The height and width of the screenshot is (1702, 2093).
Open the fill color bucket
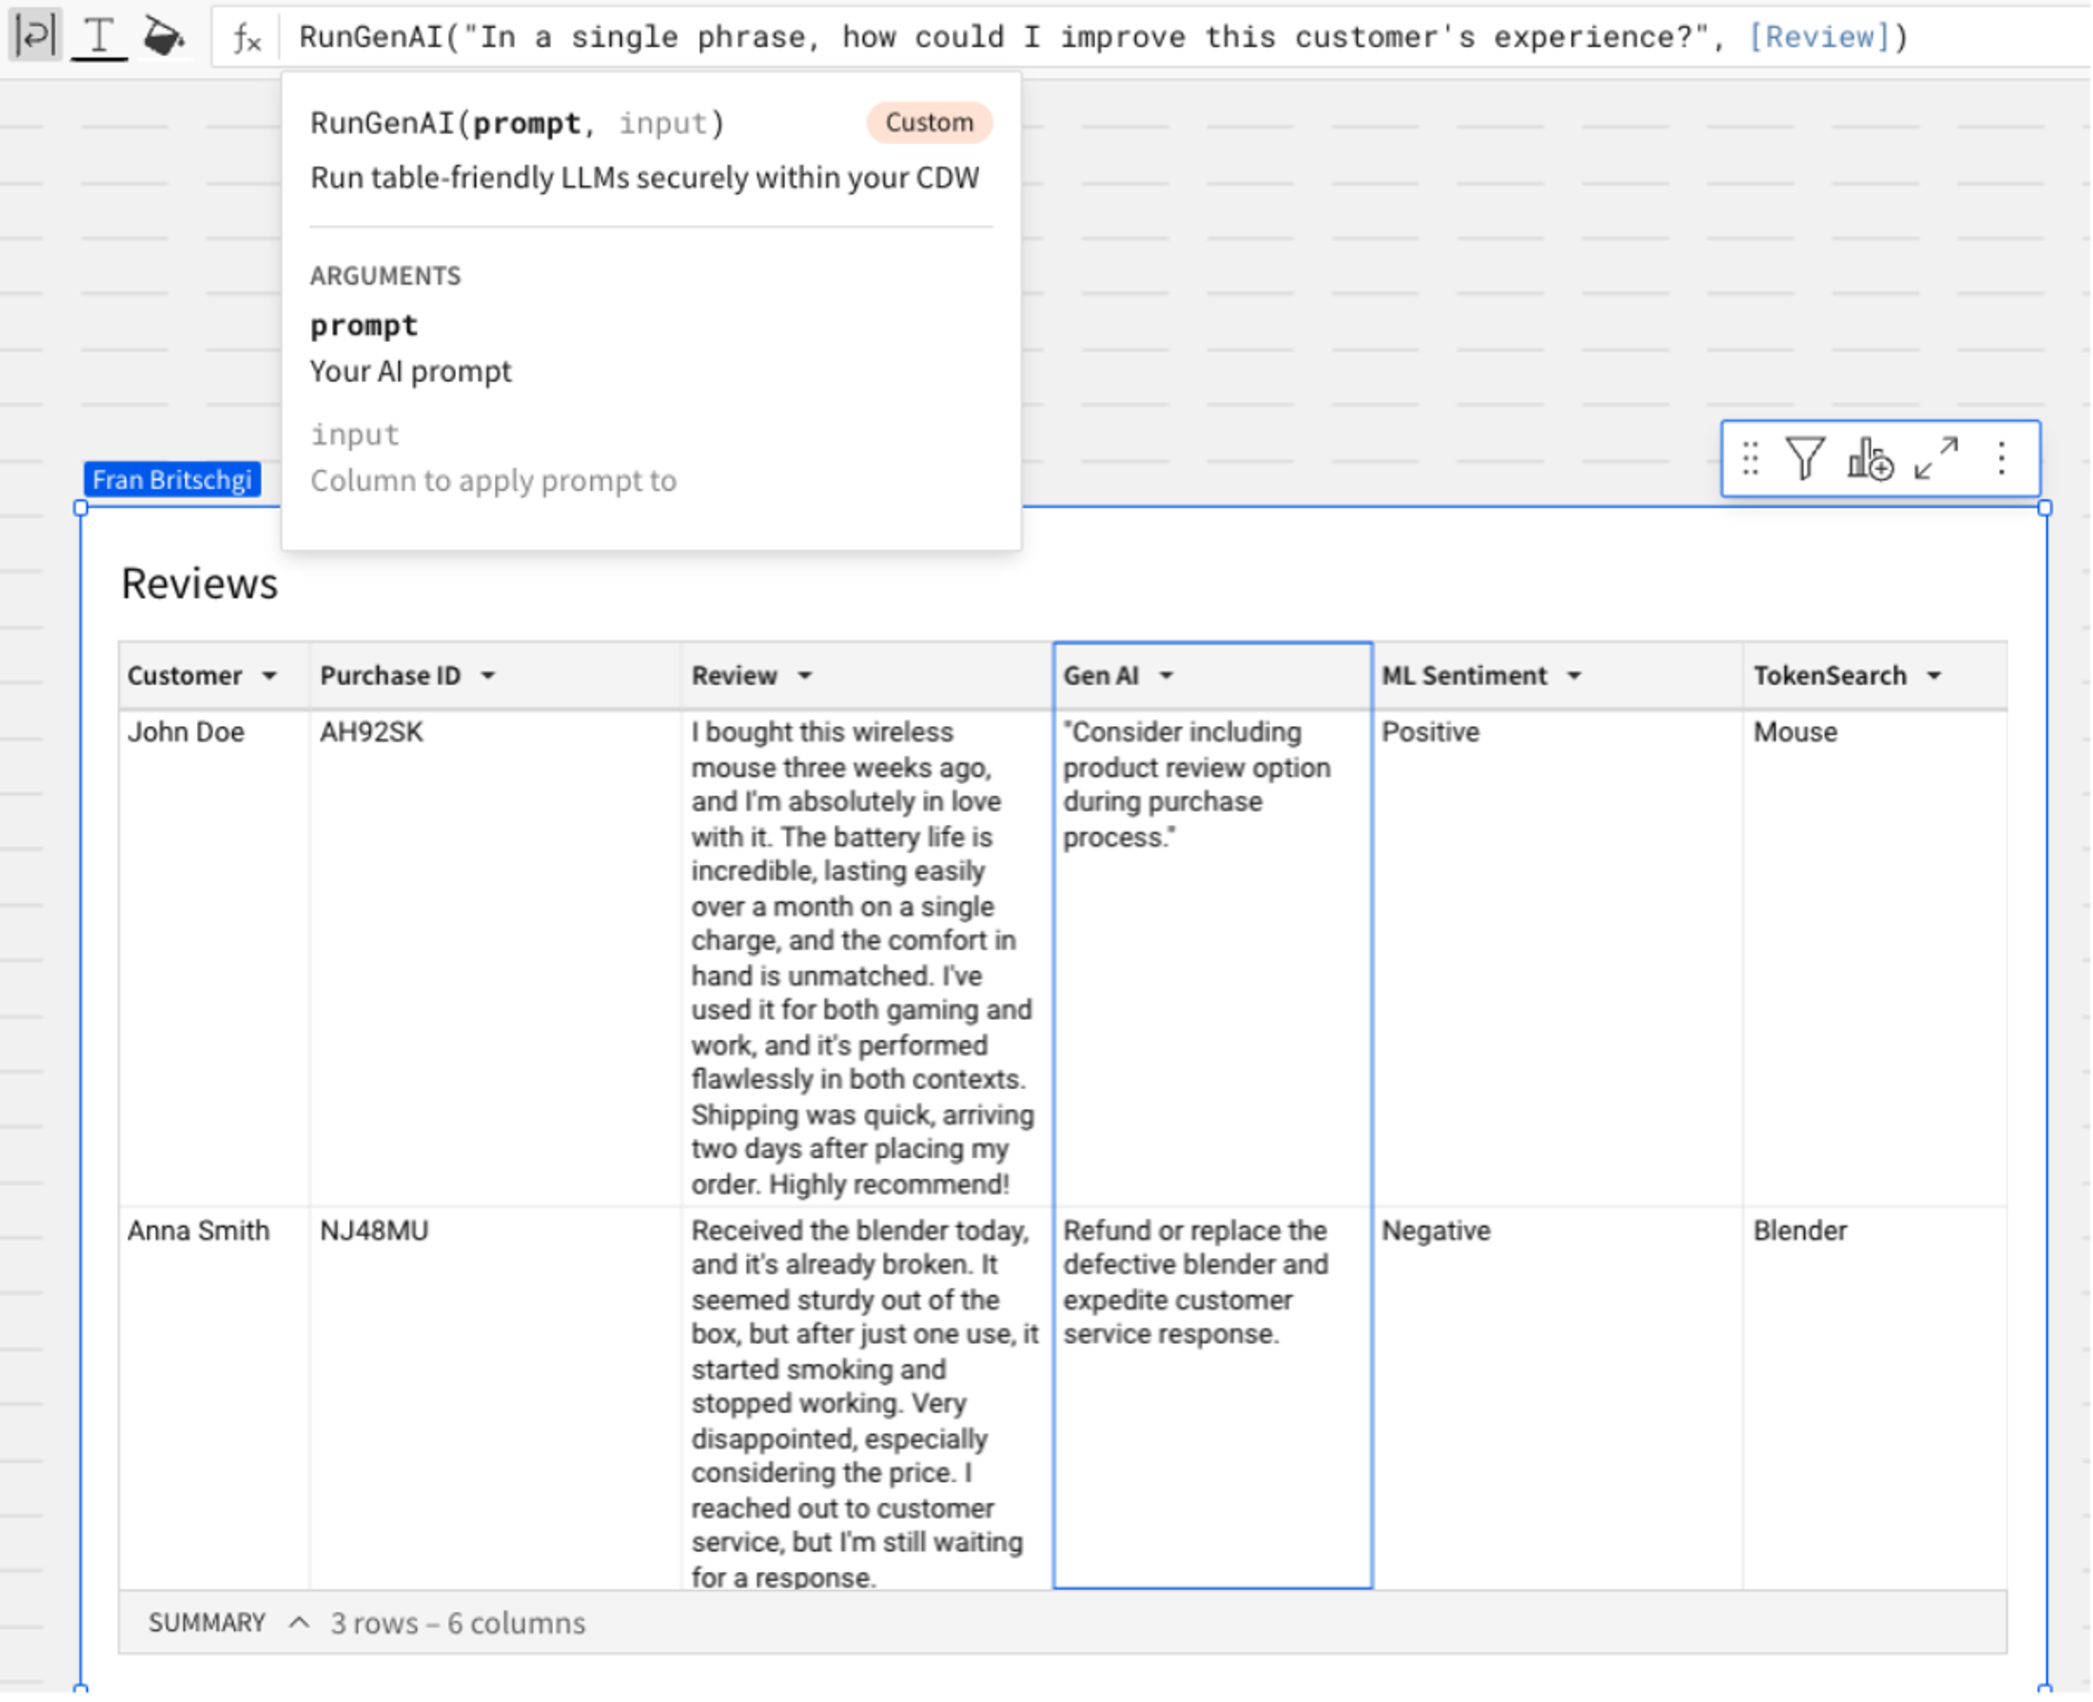coord(164,37)
